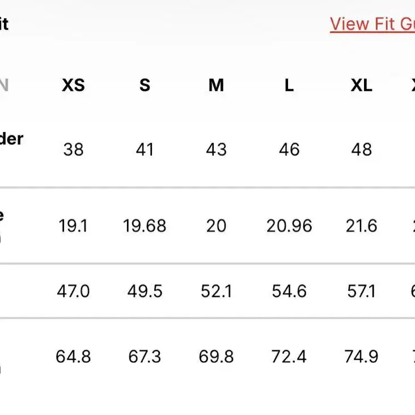Viewport: 415px width, 415px height.
Task: Click the 74.9 measurement cell
Action: (x=362, y=357)
